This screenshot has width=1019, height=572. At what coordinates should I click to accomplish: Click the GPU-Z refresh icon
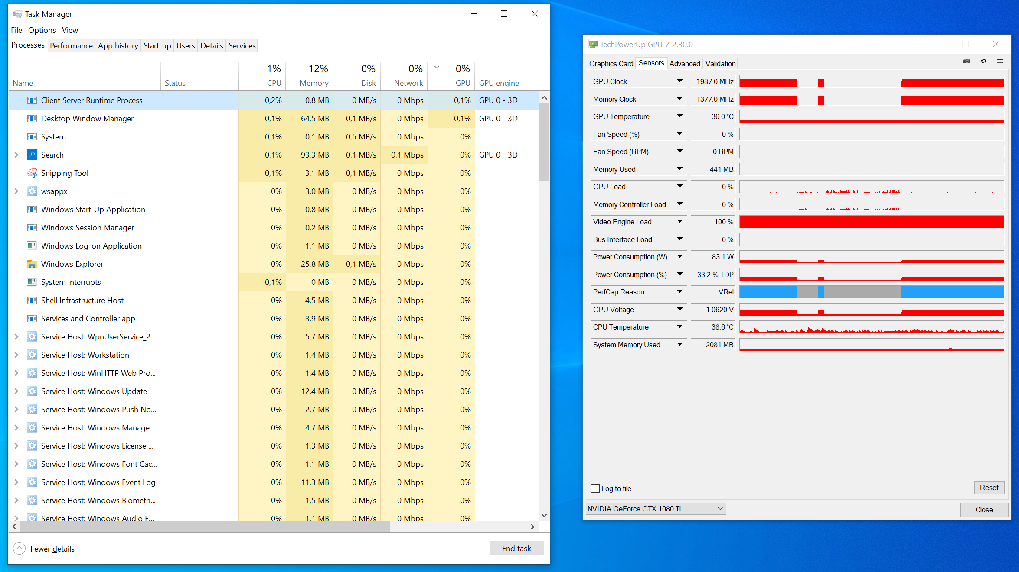tap(983, 61)
